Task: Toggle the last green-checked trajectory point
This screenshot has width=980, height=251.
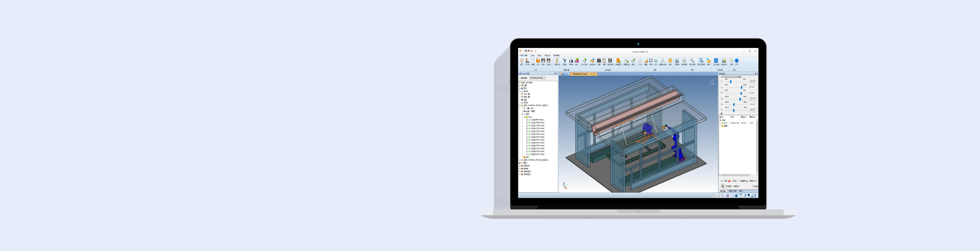Action: coord(530,154)
